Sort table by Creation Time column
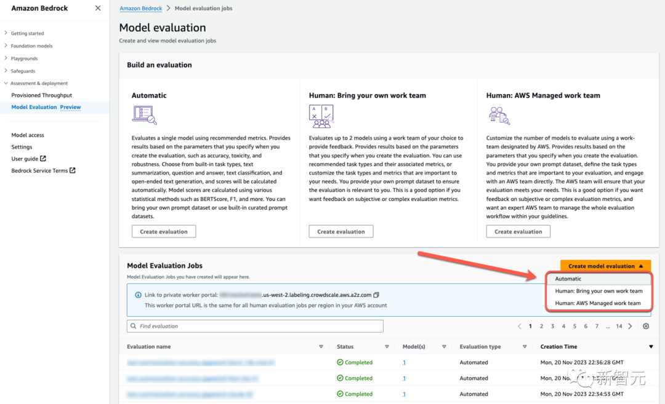The height and width of the screenshot is (404, 665). pos(558,347)
